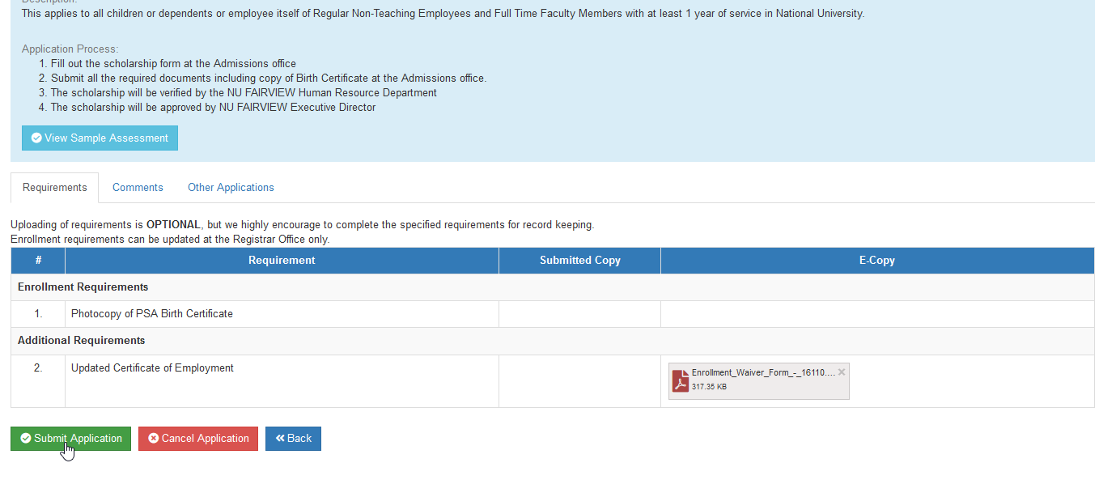Click the Enrollment_Waiver_Form file name
Image resolution: width=1099 pixels, height=480 pixels.
coord(763,372)
